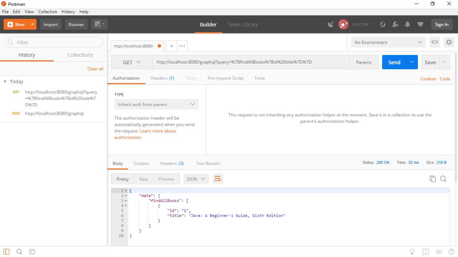Select the Tests tab
The width and height of the screenshot is (458, 257).
tap(259, 78)
